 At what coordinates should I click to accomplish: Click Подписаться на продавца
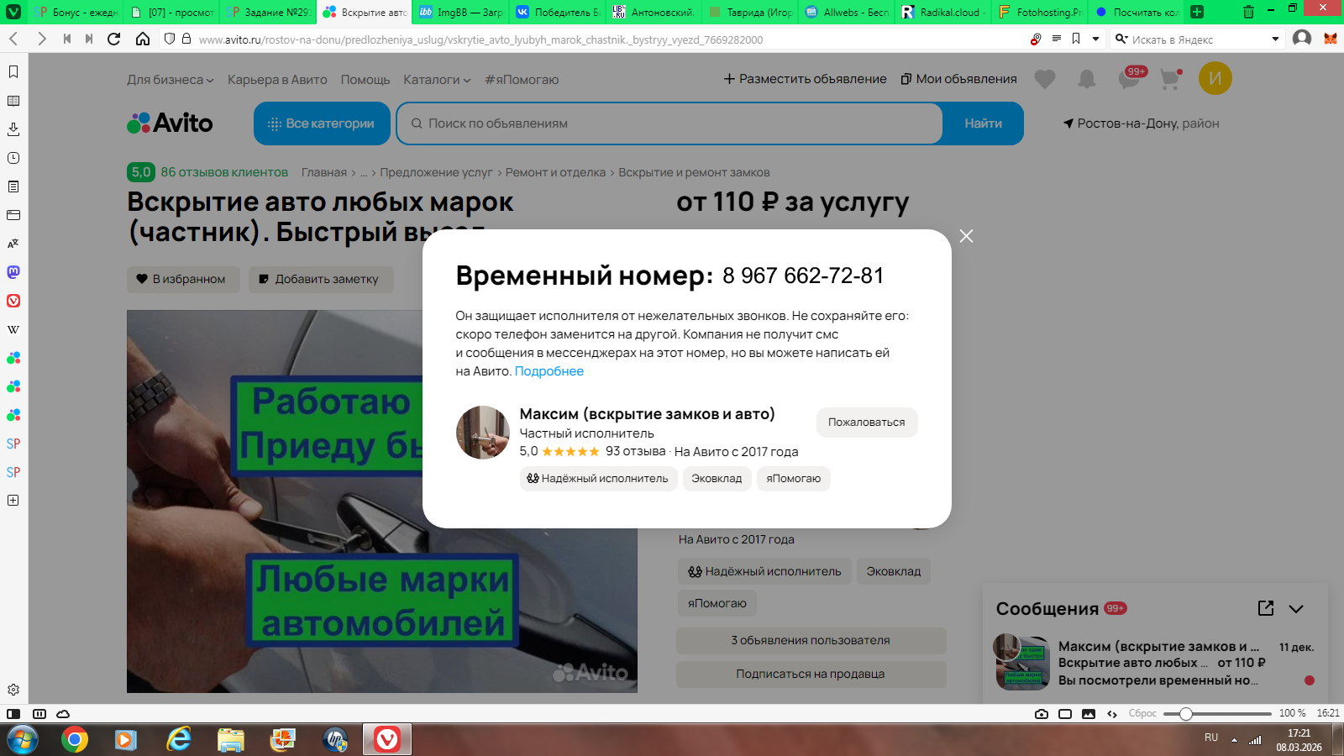(811, 674)
